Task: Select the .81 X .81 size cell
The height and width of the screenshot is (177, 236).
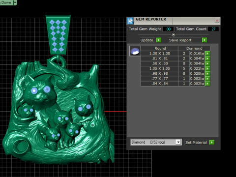Action: (160, 59)
